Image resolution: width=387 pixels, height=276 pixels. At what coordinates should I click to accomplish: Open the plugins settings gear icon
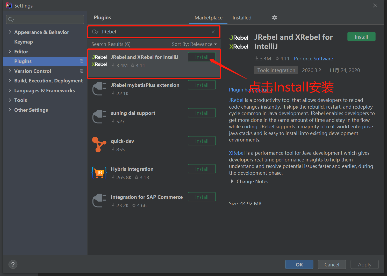point(275,18)
